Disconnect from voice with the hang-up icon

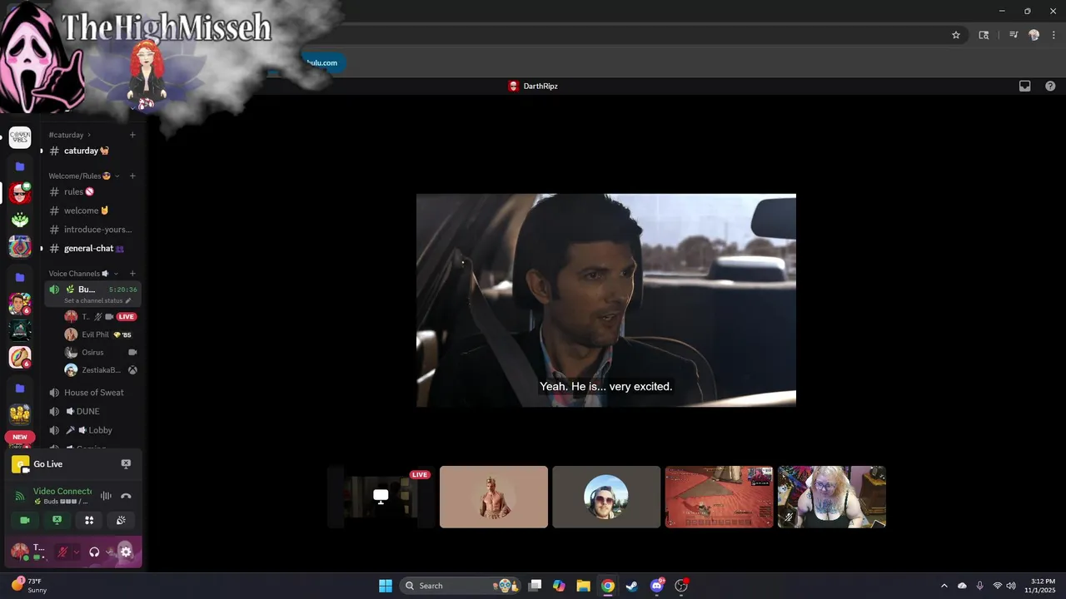(x=126, y=496)
